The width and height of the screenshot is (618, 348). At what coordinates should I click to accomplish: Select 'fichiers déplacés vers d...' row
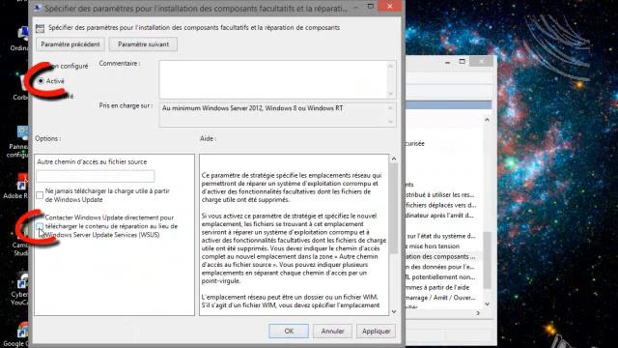click(440, 205)
